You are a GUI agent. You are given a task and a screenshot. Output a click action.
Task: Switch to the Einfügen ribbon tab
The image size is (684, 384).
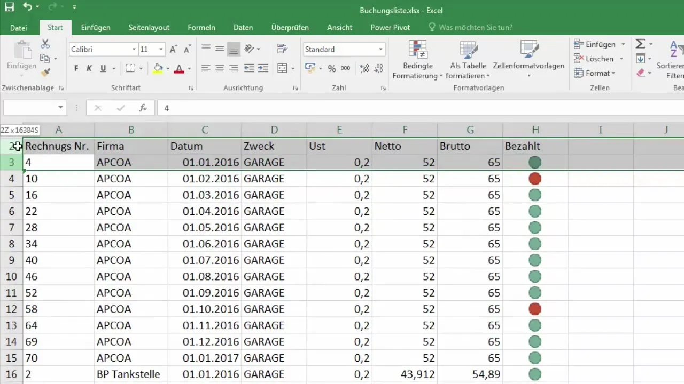coord(96,28)
